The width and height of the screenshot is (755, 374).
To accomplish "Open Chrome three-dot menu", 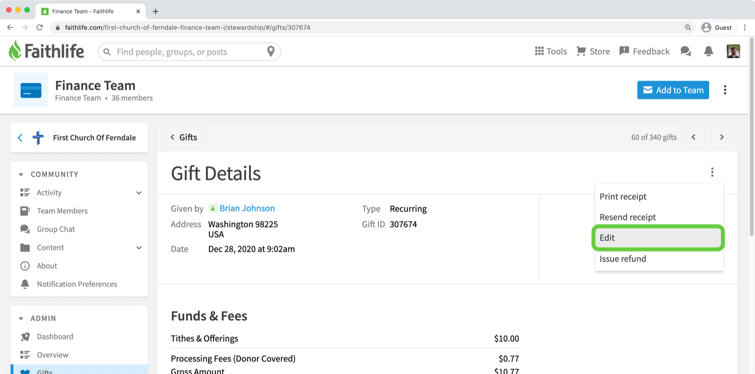I will 745,28.
